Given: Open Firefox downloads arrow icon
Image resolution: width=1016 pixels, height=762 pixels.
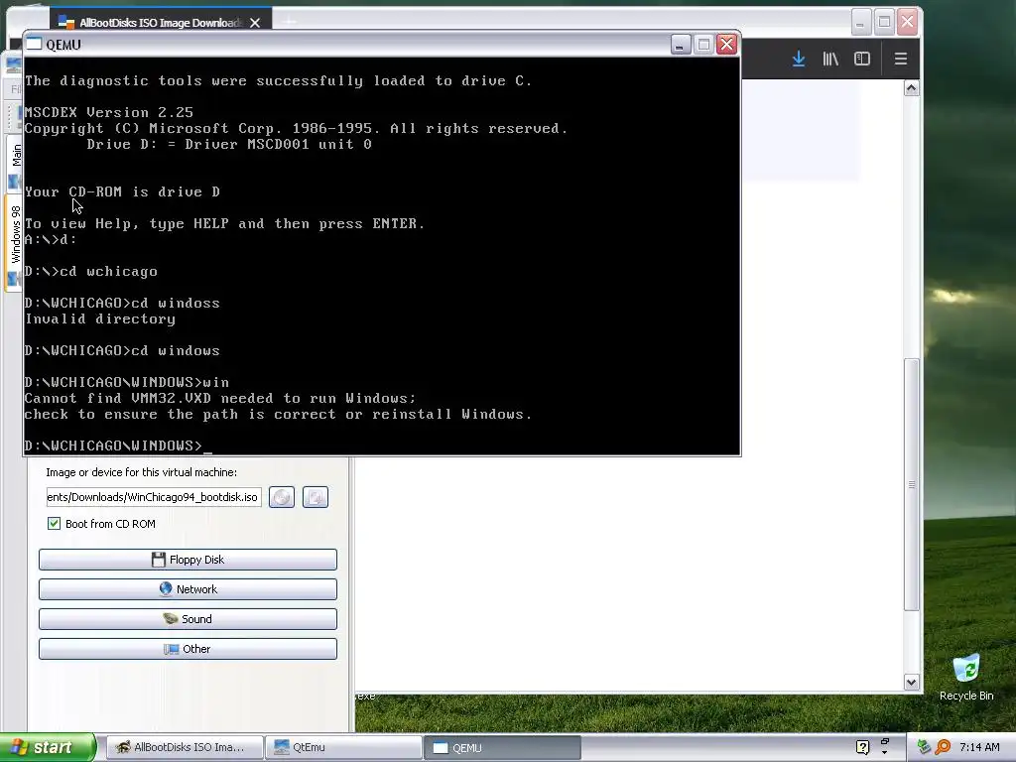Looking at the screenshot, I should [799, 59].
